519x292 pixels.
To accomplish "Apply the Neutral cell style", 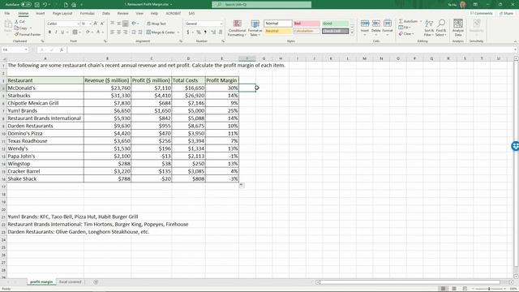I will 278,31.
